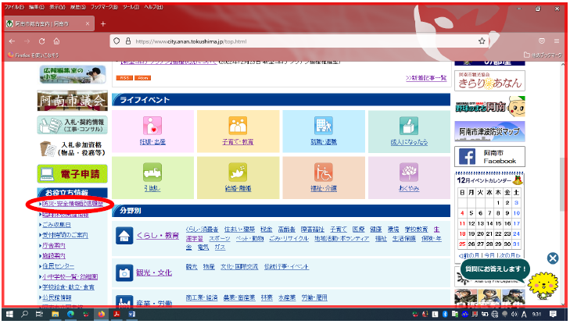This screenshot has width=570, height=324.
Task: Close the chatbot popup with X
Action: [553, 258]
